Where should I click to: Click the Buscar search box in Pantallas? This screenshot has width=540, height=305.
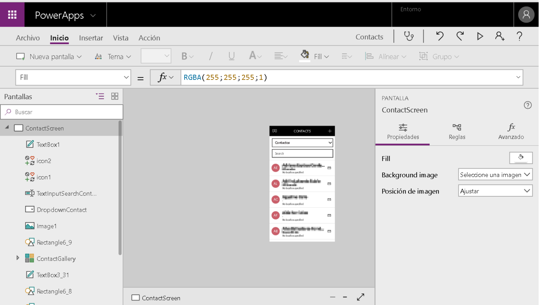coord(62,112)
